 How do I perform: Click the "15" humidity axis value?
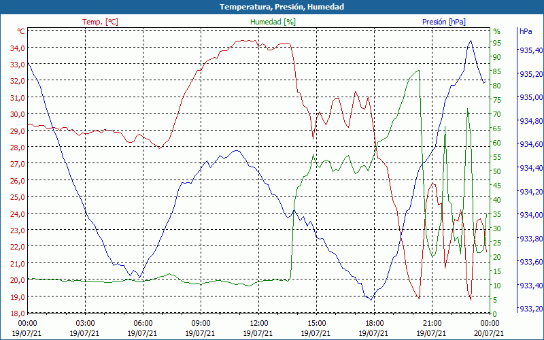[497, 271]
